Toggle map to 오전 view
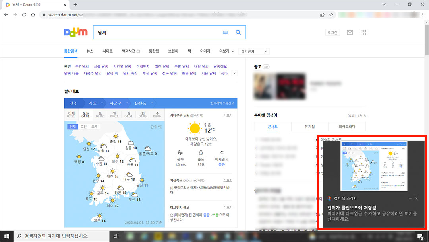 (x=83, y=127)
